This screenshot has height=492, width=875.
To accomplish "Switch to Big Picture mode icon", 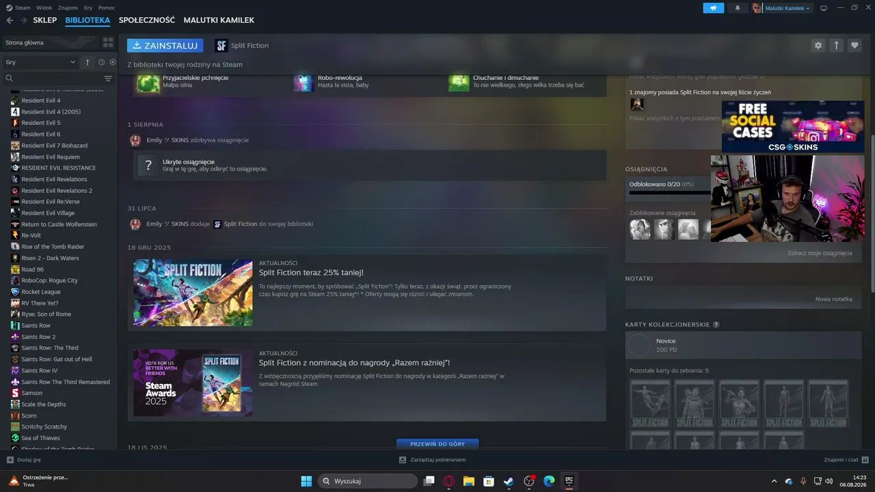I will coord(824,8).
